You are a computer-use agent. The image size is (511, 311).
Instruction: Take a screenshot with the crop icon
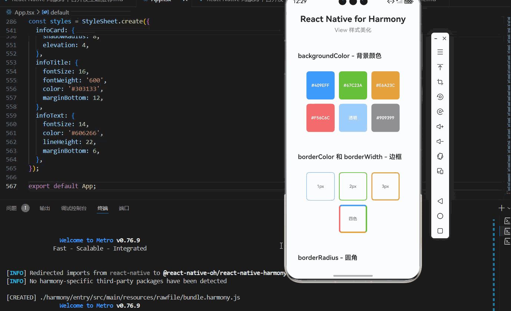coord(440,82)
